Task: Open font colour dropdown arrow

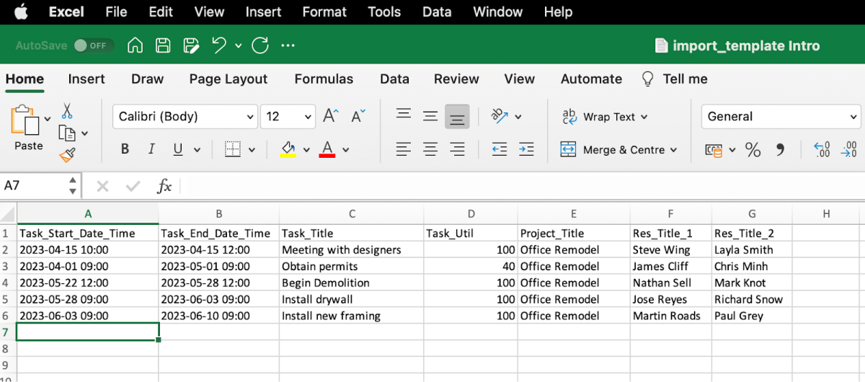Action: point(346,150)
